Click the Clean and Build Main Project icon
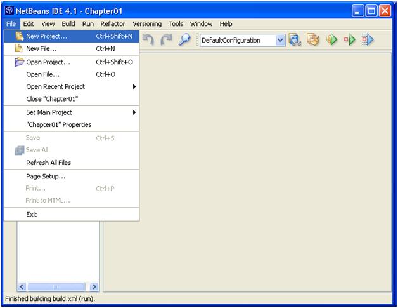The height and width of the screenshot is (308, 398). tap(313, 40)
